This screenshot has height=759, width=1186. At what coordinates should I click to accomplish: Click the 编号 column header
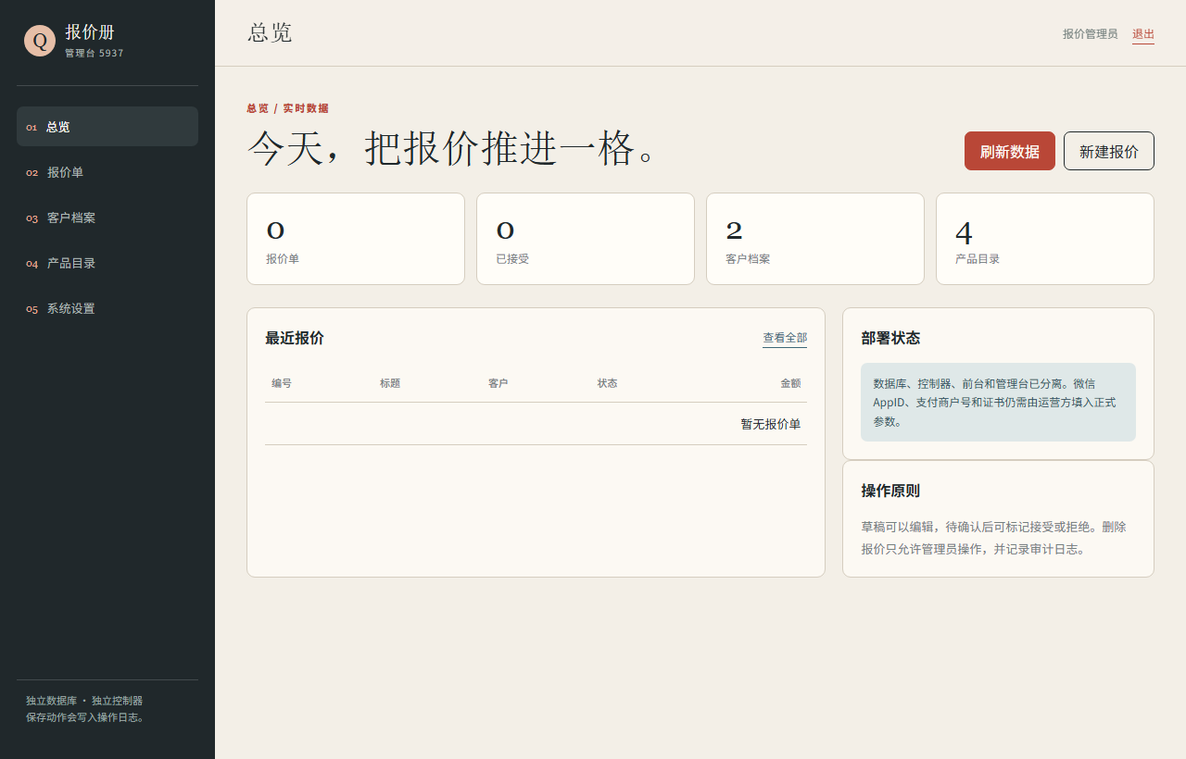click(282, 383)
